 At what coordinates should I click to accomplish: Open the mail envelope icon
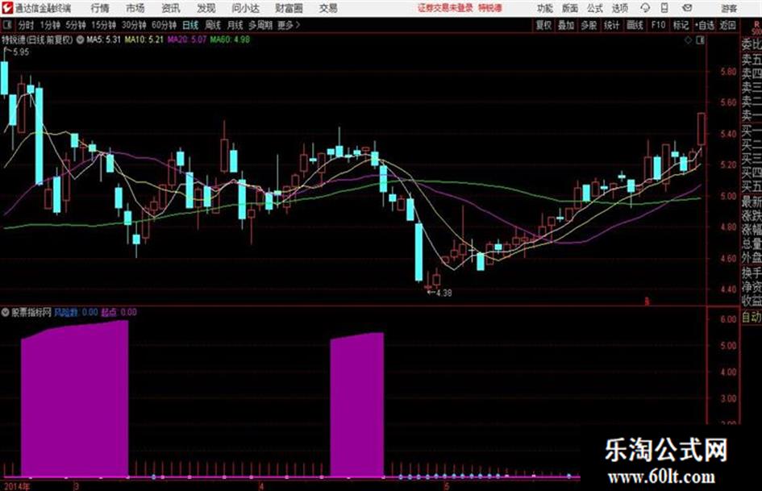click(x=687, y=8)
